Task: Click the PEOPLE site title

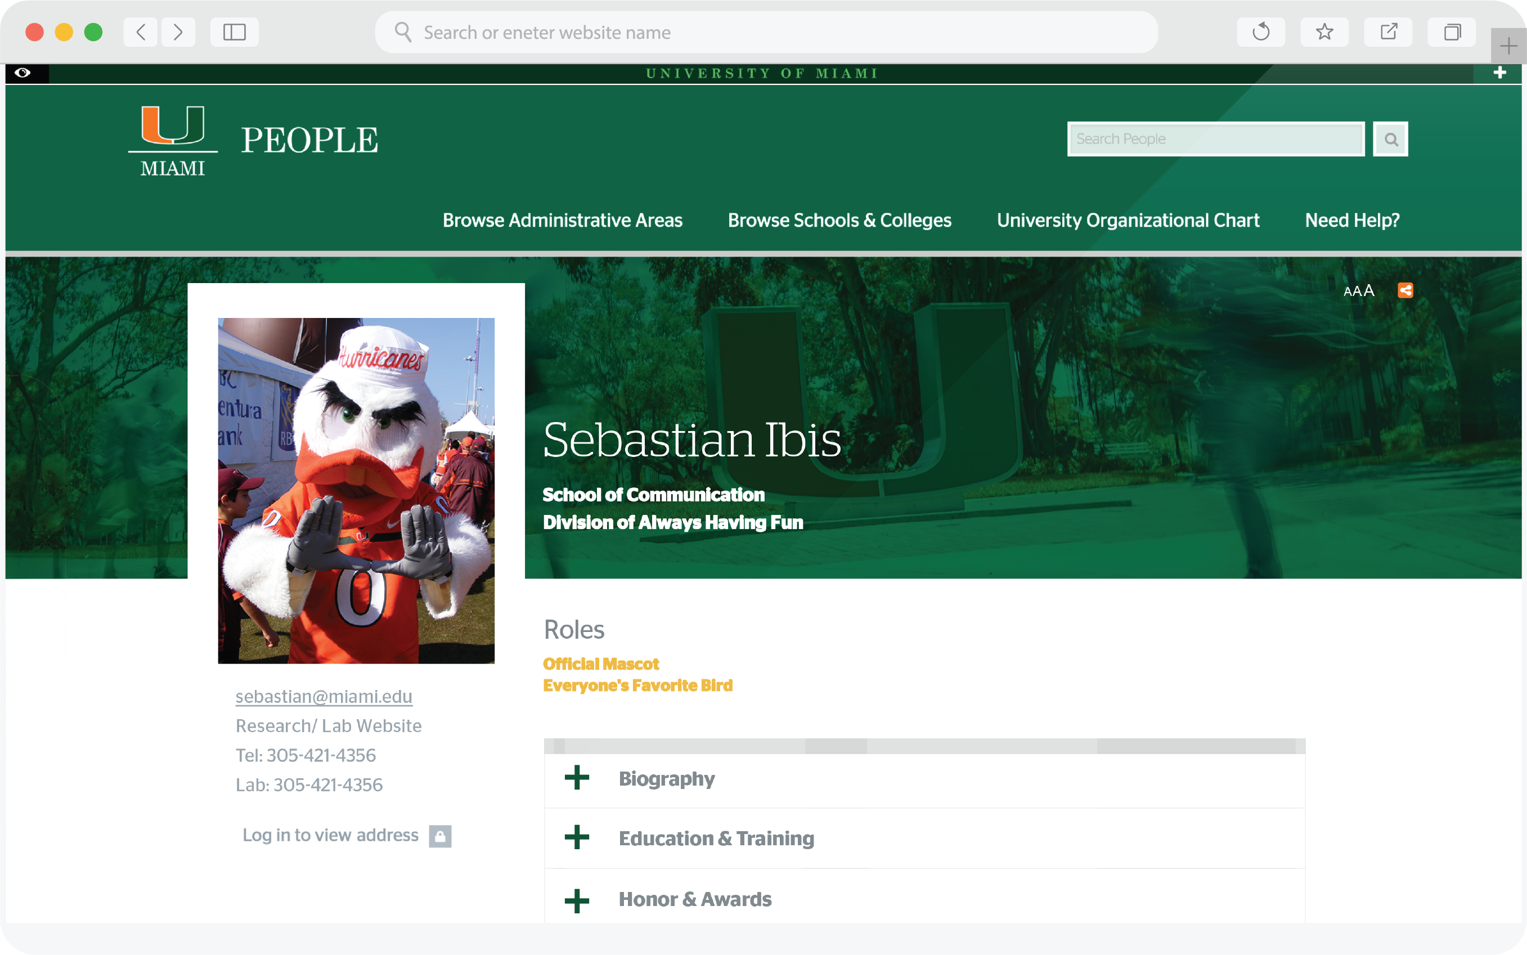Action: click(309, 140)
